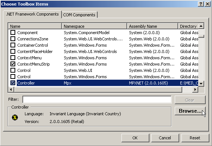
Task: Click the help question mark button
Action: pyautogui.click(x=201, y=4)
